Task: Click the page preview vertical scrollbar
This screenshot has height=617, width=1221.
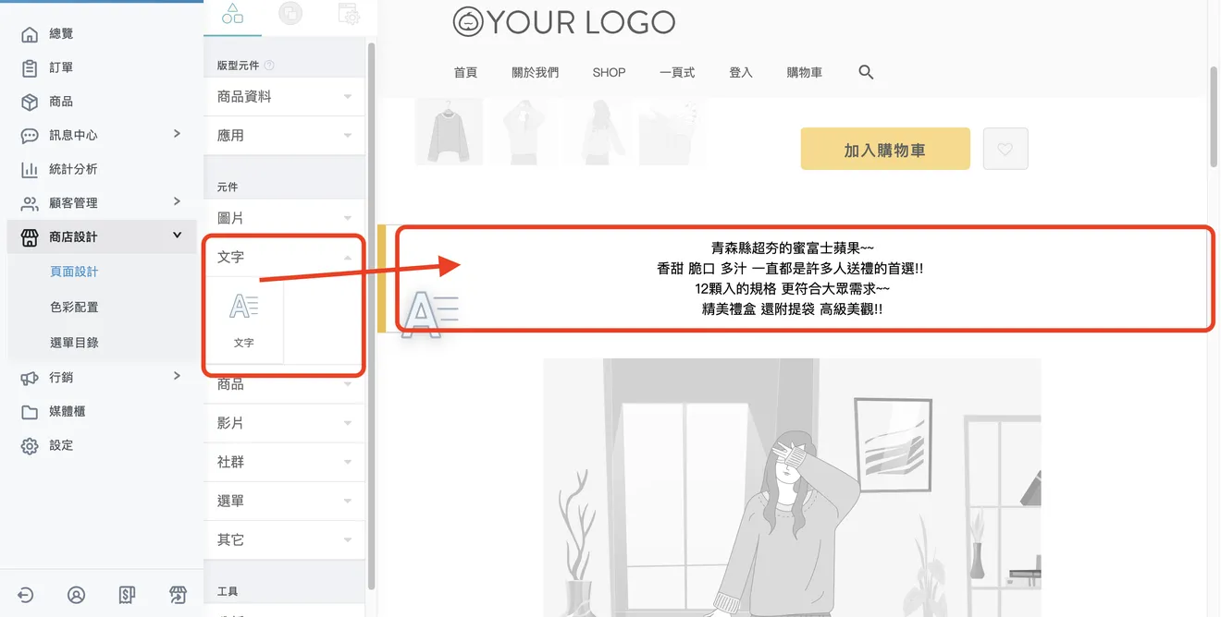Action: pos(1214,115)
